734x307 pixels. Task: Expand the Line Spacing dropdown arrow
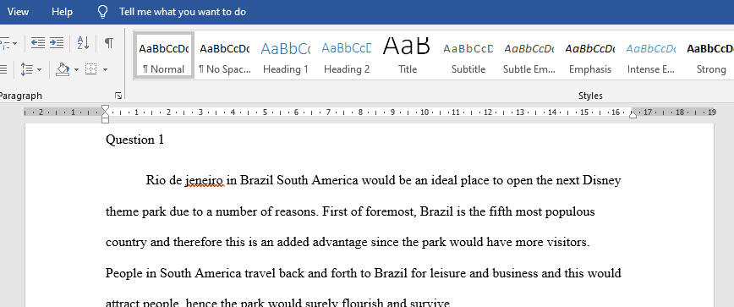pyautogui.click(x=39, y=69)
